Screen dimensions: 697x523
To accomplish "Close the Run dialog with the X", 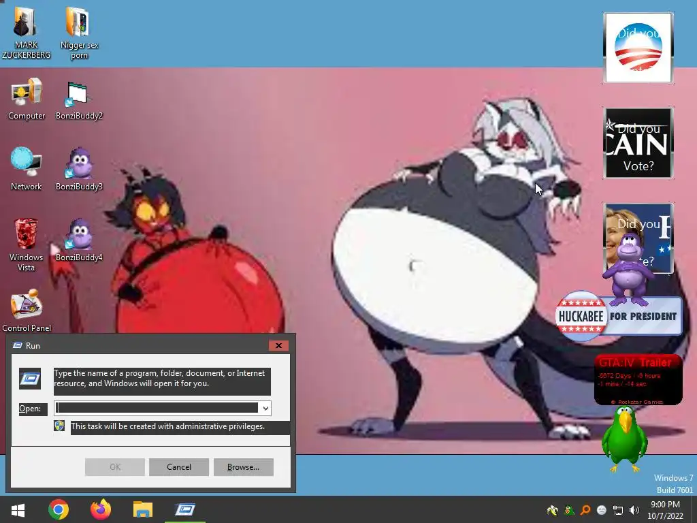I will (x=278, y=345).
